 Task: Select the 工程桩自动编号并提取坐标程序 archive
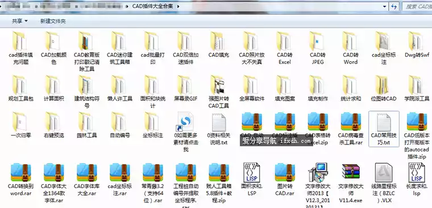(x=186, y=185)
